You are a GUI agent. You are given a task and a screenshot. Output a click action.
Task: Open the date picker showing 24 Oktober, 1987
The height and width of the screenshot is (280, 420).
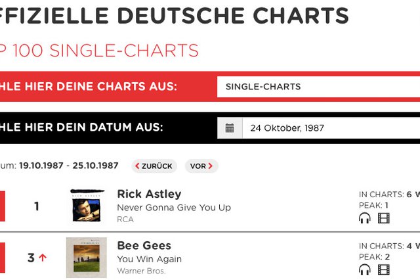point(331,128)
